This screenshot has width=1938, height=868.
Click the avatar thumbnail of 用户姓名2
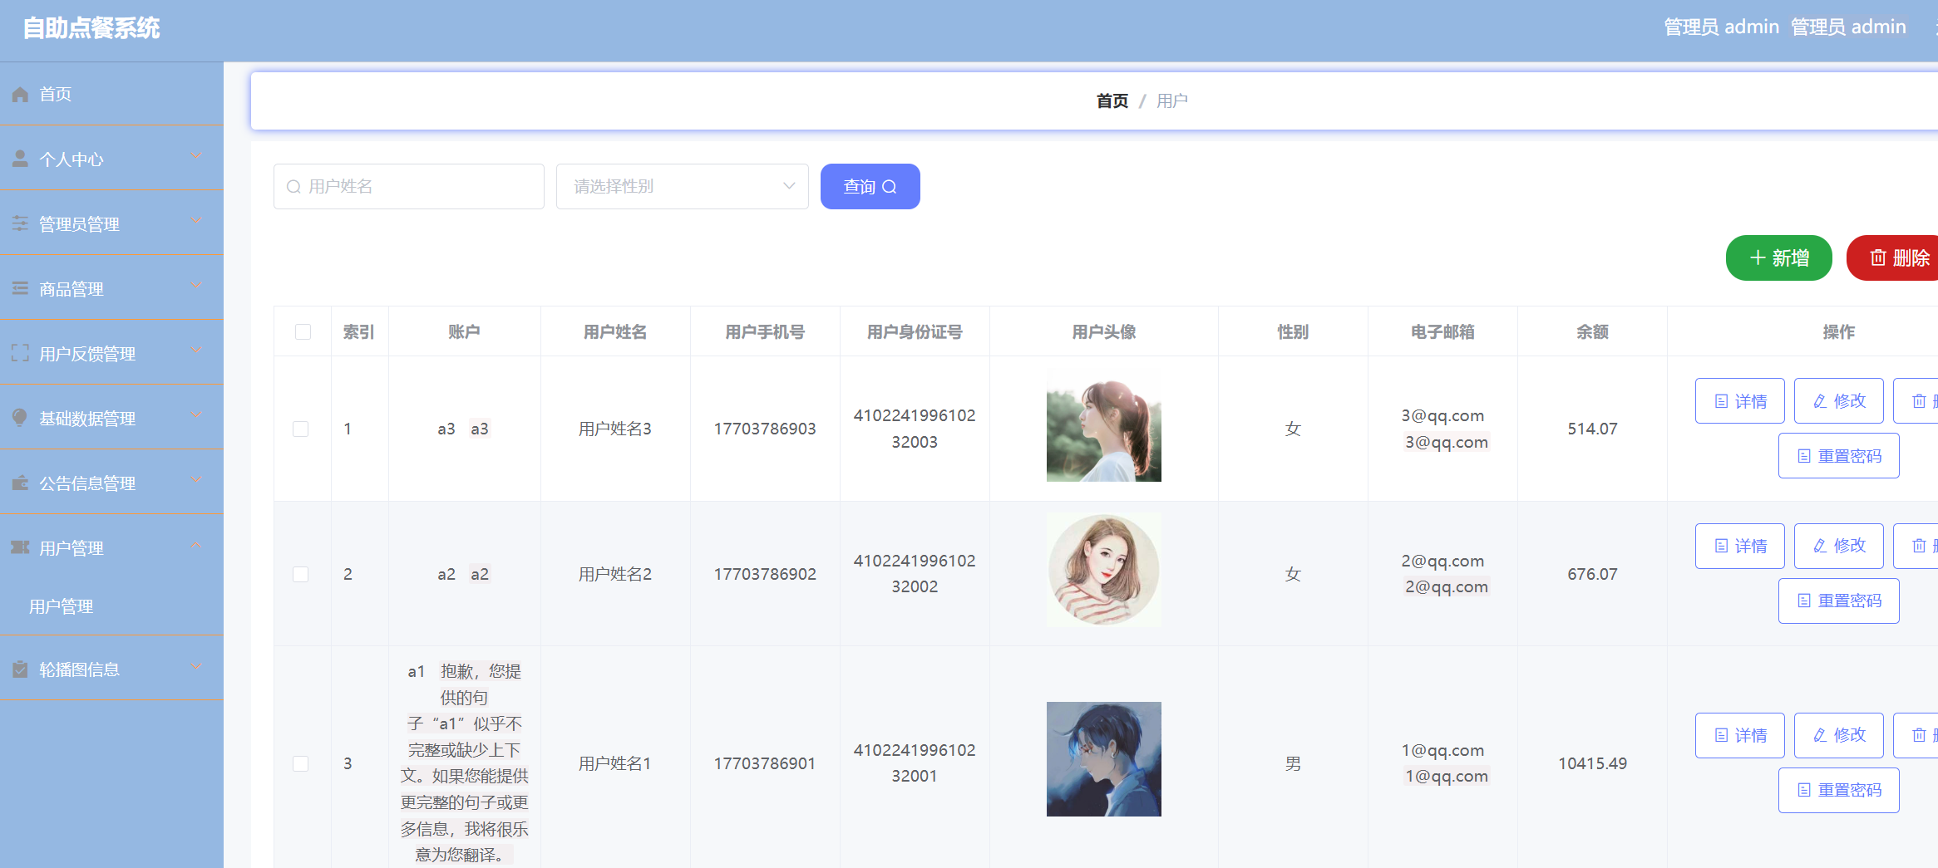pos(1103,570)
